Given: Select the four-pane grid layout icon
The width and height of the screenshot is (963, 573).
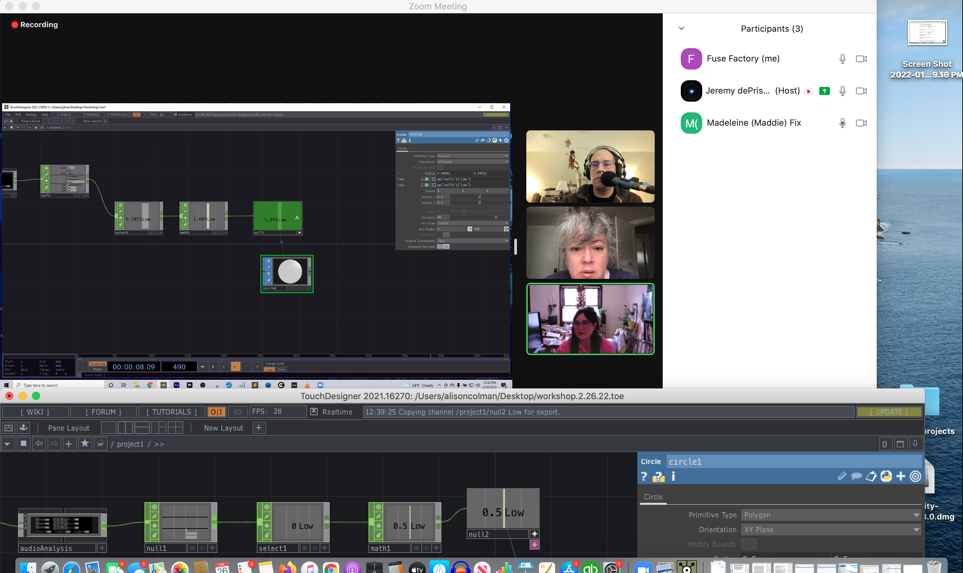Looking at the screenshot, I should tap(175, 428).
